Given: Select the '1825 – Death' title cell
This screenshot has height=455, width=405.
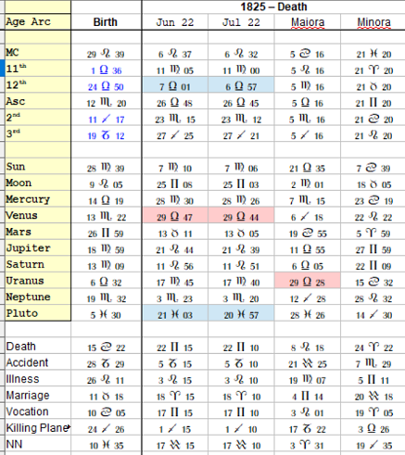Looking at the screenshot, I should coord(273,6).
